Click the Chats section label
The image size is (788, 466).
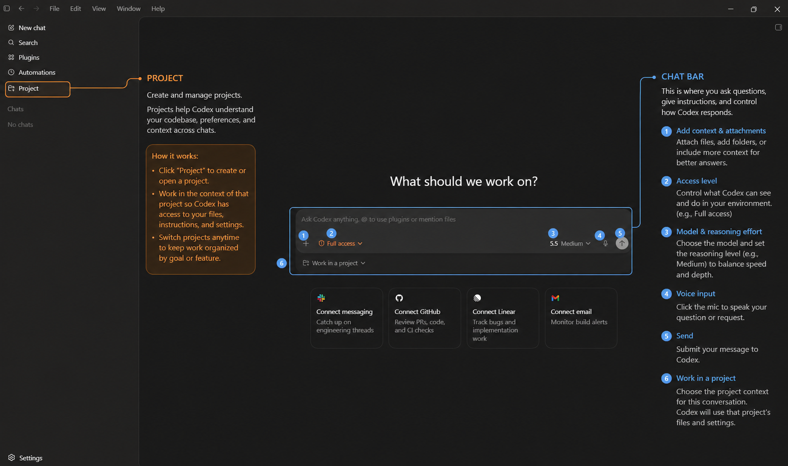(x=15, y=109)
